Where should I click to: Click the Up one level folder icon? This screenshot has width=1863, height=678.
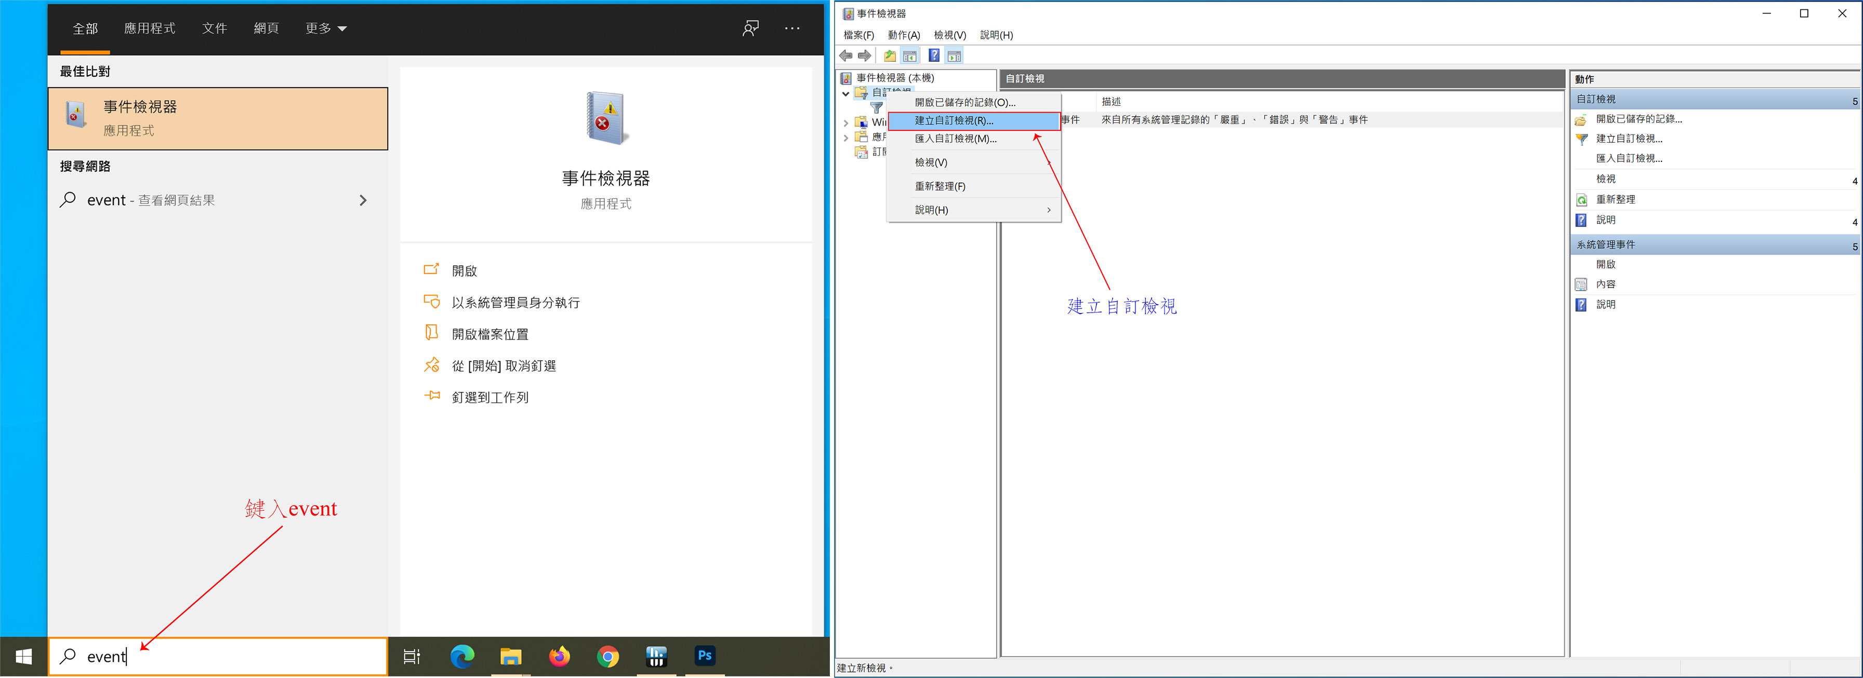click(x=890, y=56)
